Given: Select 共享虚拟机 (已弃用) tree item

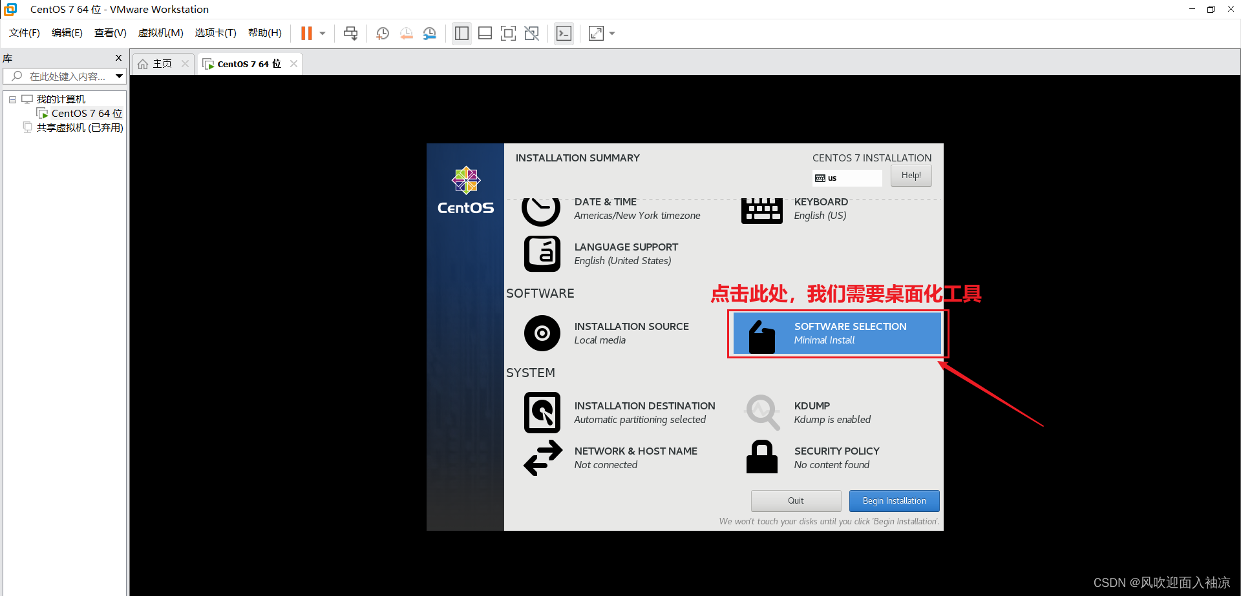Looking at the screenshot, I should coord(80,128).
